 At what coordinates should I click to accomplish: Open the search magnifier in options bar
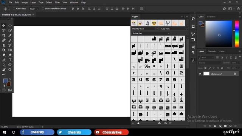(224, 9)
